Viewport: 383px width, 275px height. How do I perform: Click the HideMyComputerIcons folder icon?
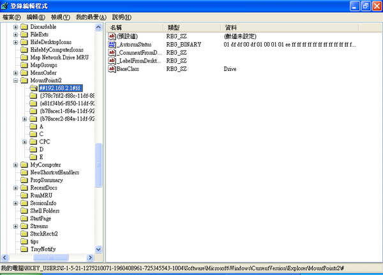tap(24, 50)
